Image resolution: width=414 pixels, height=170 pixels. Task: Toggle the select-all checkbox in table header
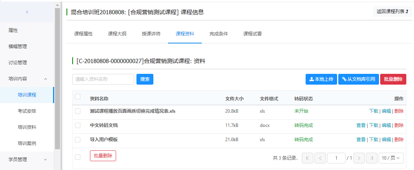78,97
